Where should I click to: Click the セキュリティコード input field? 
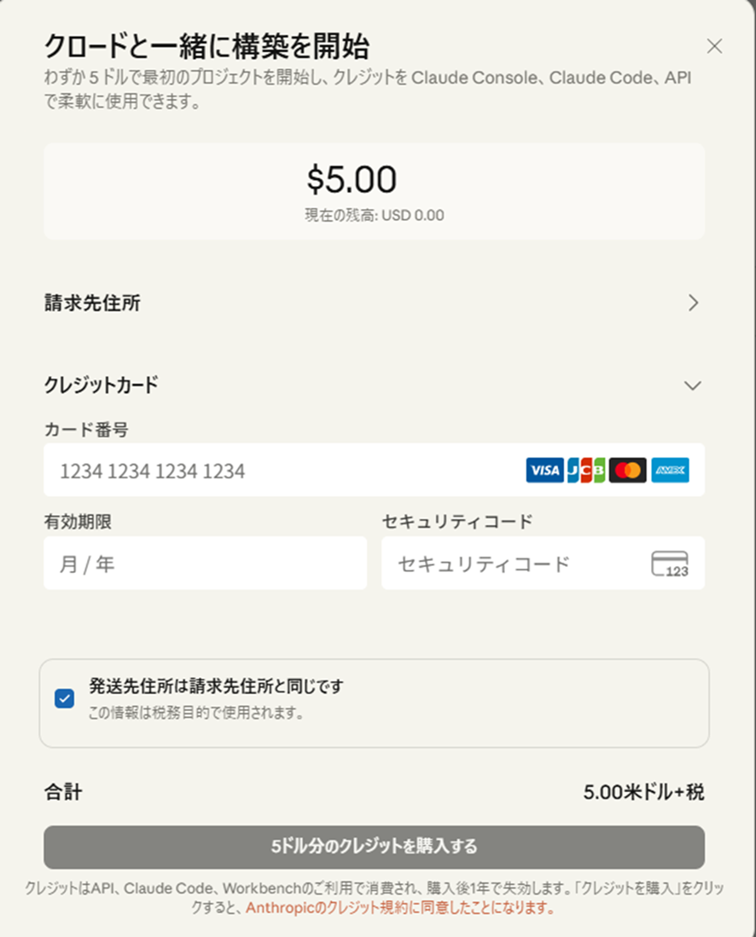(x=512, y=564)
